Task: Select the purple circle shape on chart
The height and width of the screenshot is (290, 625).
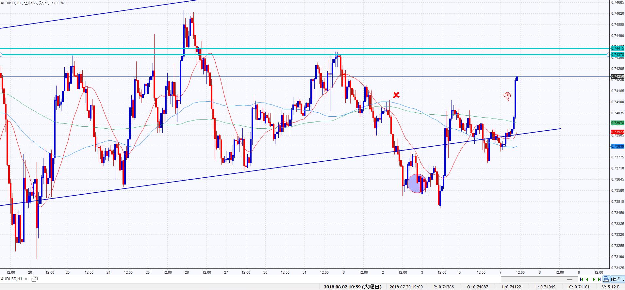Action: [x=417, y=183]
